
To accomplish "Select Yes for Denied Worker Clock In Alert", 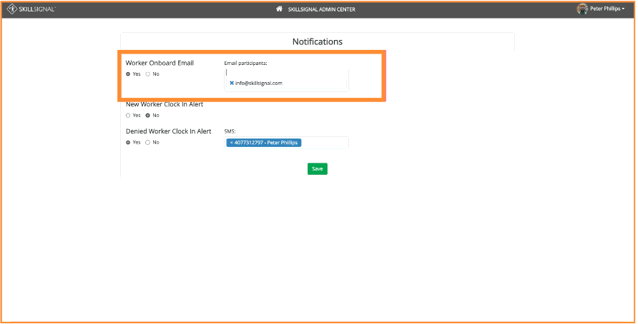I will click(x=128, y=143).
